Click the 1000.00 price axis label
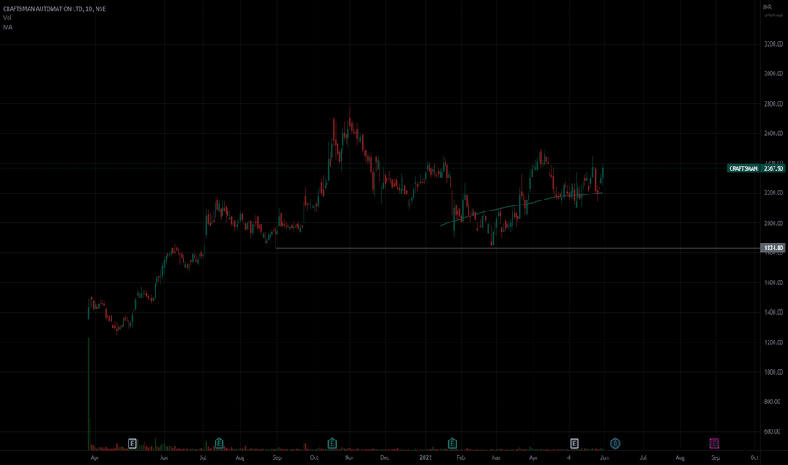 [774, 372]
